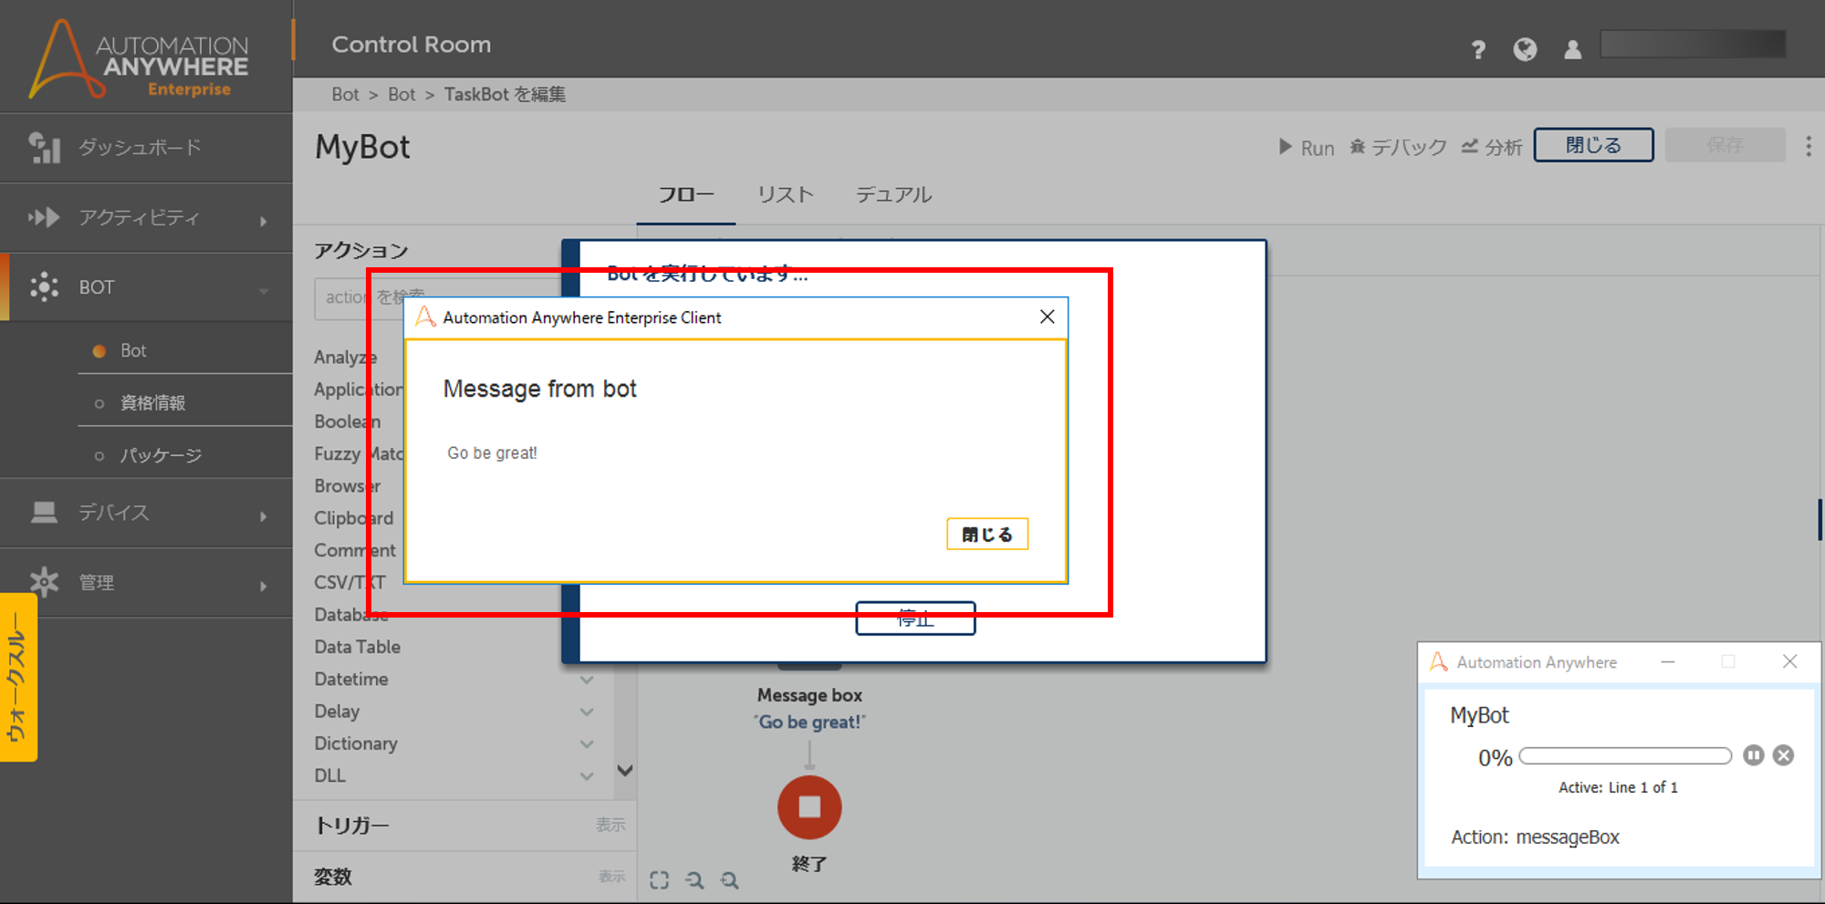This screenshot has height=904, width=1825.
Task: Expand the 管理 sidebar menu
Action: [146, 583]
